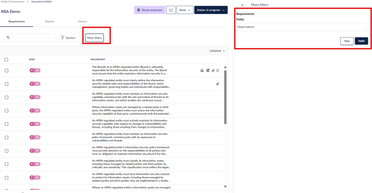372x193 pixels.
Task: Switch to the History tab
Action: pos(82,22)
